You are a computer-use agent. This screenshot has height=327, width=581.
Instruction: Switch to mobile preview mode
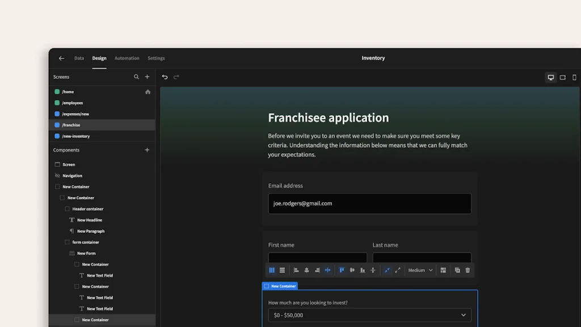[574, 77]
